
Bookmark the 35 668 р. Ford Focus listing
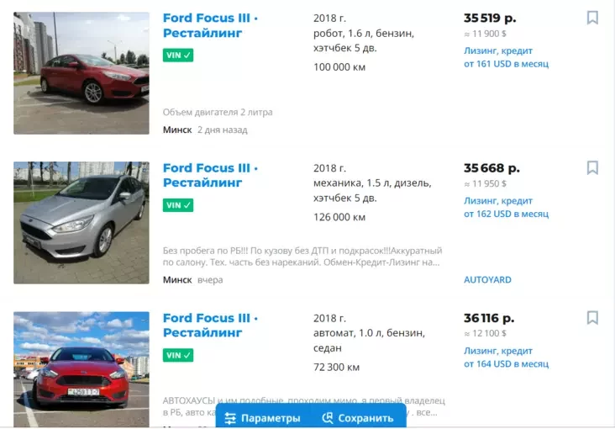coord(592,168)
